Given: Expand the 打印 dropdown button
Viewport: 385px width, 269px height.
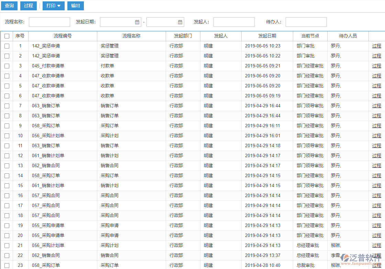Looking at the screenshot, I should point(53,6).
